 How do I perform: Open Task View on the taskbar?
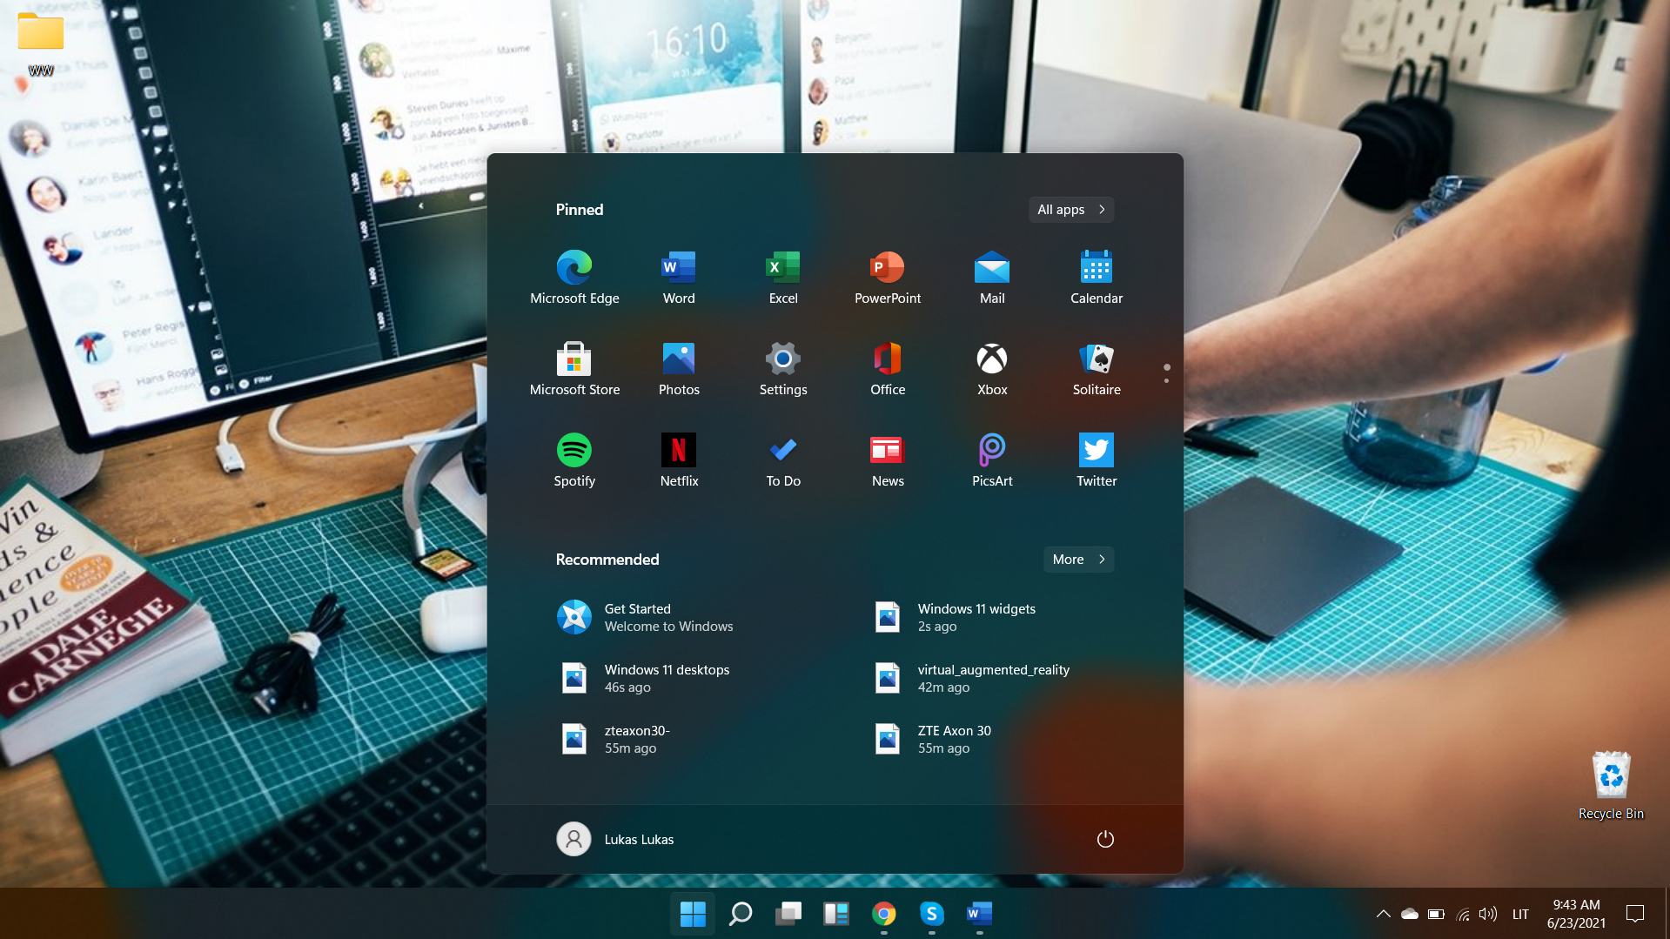(788, 914)
